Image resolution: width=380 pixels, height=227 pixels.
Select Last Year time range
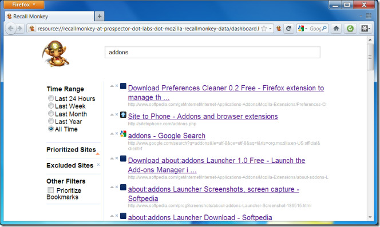point(51,121)
